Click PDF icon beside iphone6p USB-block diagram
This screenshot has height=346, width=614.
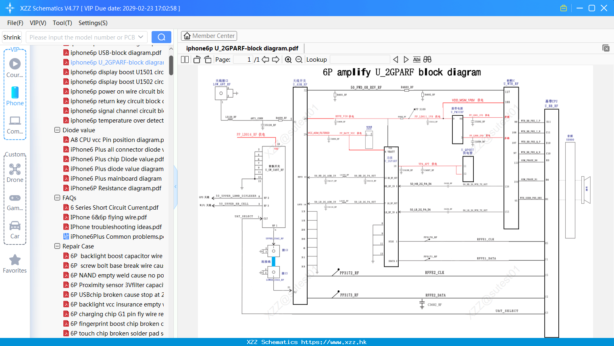pyautogui.click(x=66, y=52)
